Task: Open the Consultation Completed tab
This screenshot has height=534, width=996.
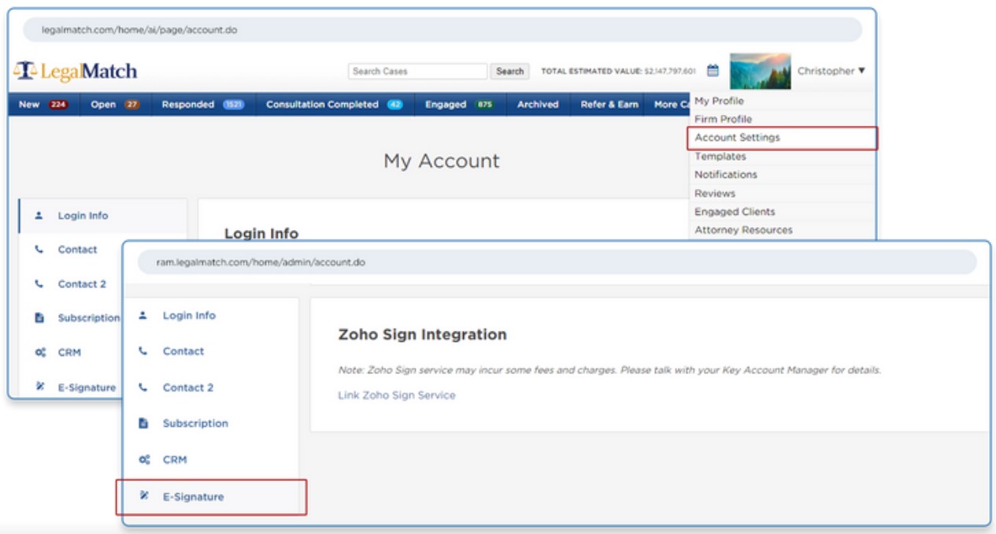Action: pyautogui.click(x=334, y=105)
